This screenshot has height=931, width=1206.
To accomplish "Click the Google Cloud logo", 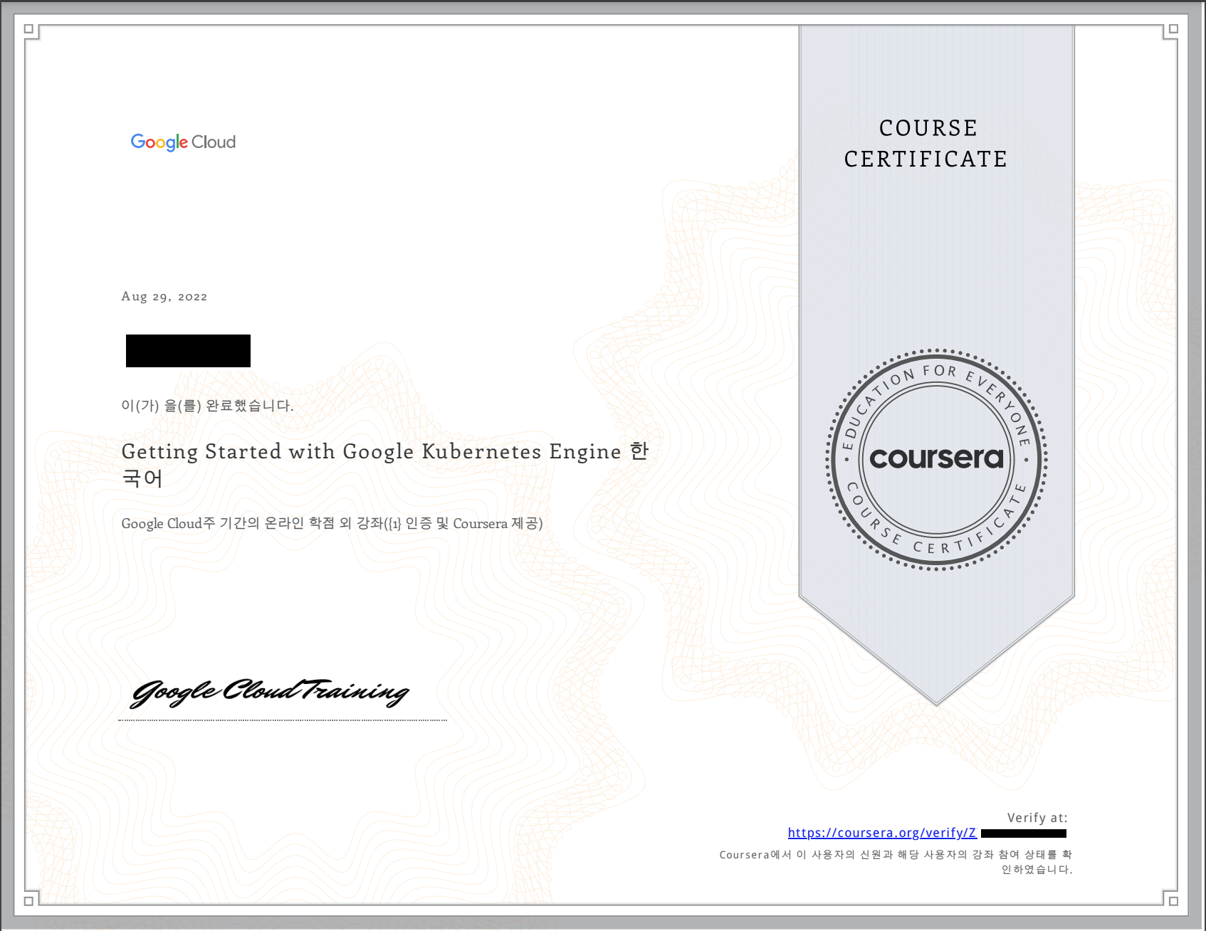I will (x=183, y=142).
